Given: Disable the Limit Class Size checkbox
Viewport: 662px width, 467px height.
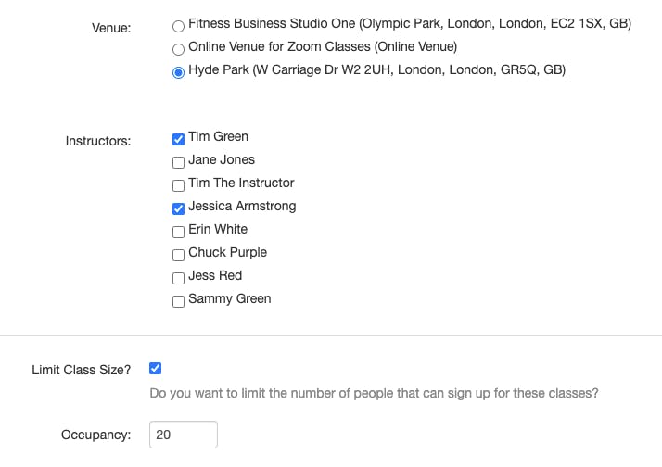Looking at the screenshot, I should click(x=155, y=368).
